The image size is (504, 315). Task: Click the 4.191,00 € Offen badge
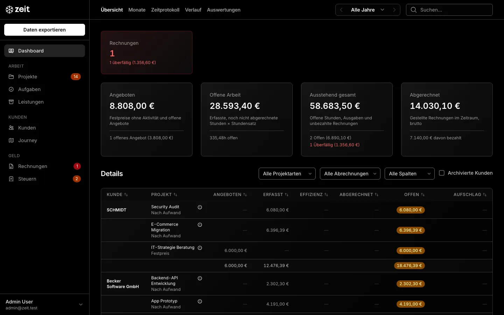point(411,304)
